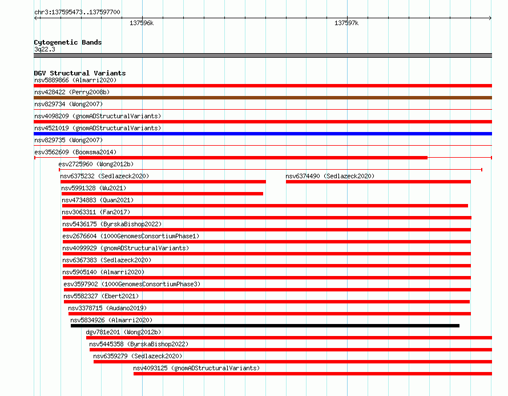Select the nsv6374490 red bar

point(378,182)
